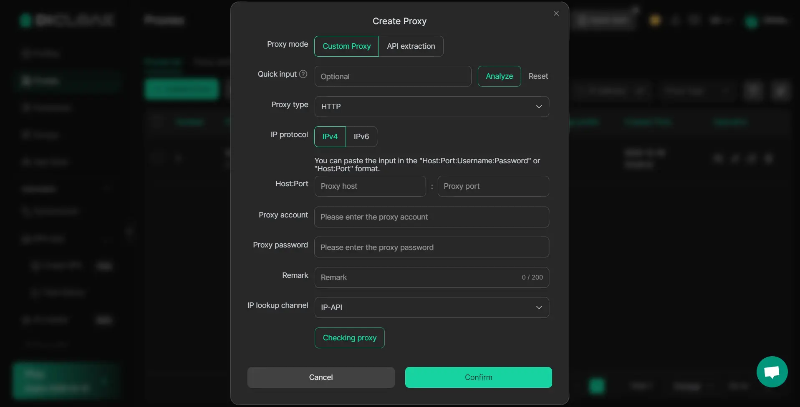Click the Quick input help question icon
The width and height of the screenshot is (800, 407).
click(x=303, y=74)
